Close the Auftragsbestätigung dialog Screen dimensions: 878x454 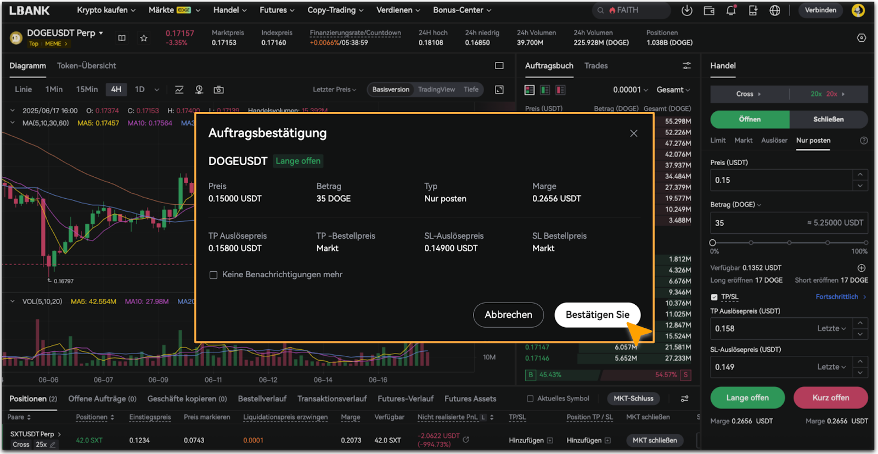click(x=634, y=133)
